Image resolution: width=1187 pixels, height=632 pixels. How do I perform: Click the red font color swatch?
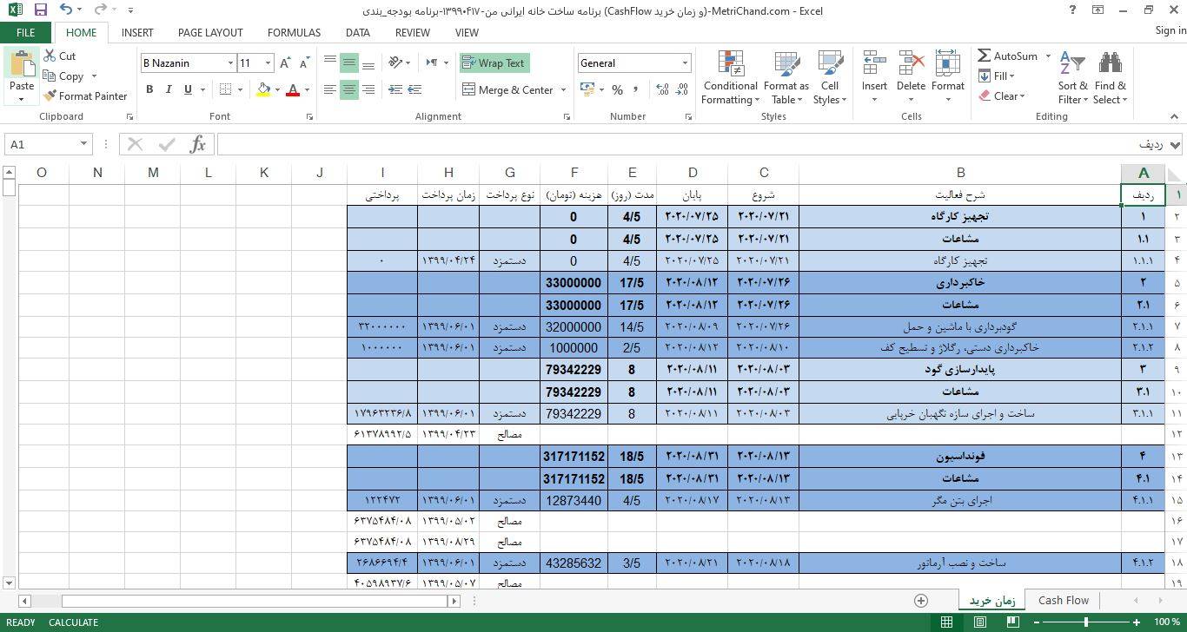293,89
